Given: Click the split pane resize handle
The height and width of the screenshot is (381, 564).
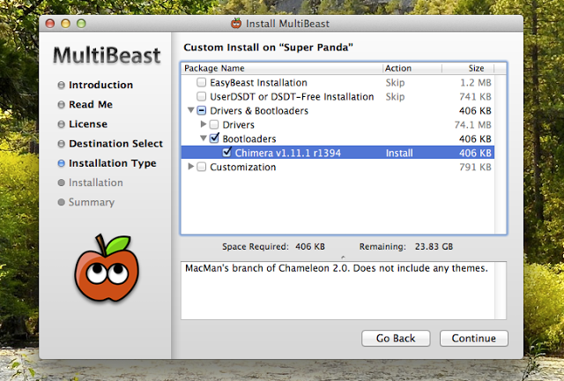Looking at the screenshot, I should (x=343, y=258).
